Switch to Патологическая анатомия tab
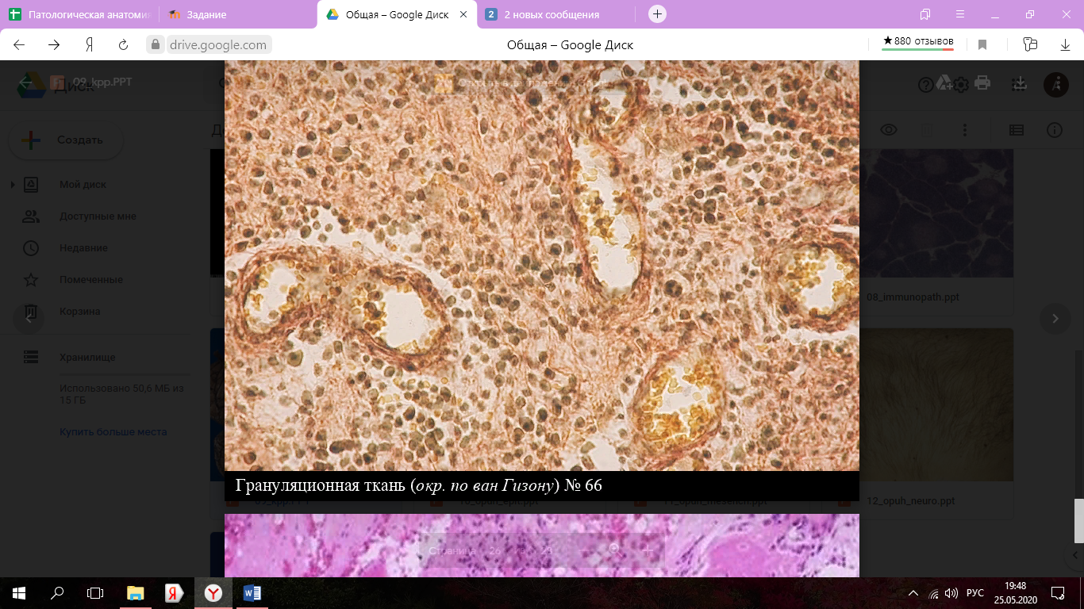 pyautogui.click(x=79, y=14)
